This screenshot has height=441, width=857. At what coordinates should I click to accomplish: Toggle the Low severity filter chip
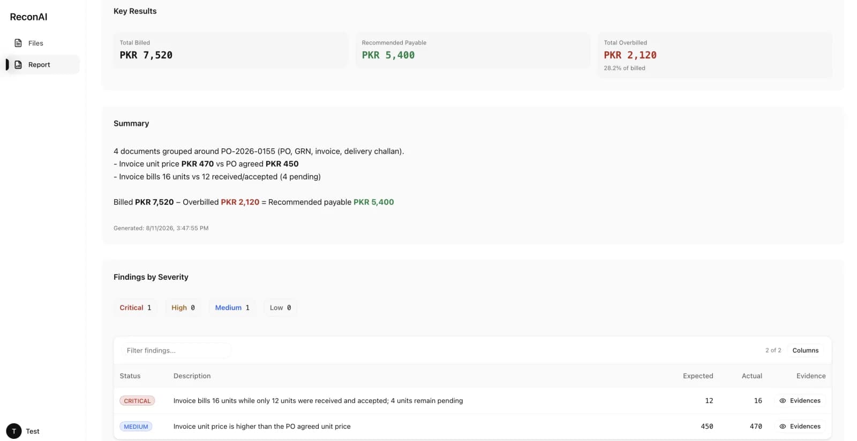280,308
